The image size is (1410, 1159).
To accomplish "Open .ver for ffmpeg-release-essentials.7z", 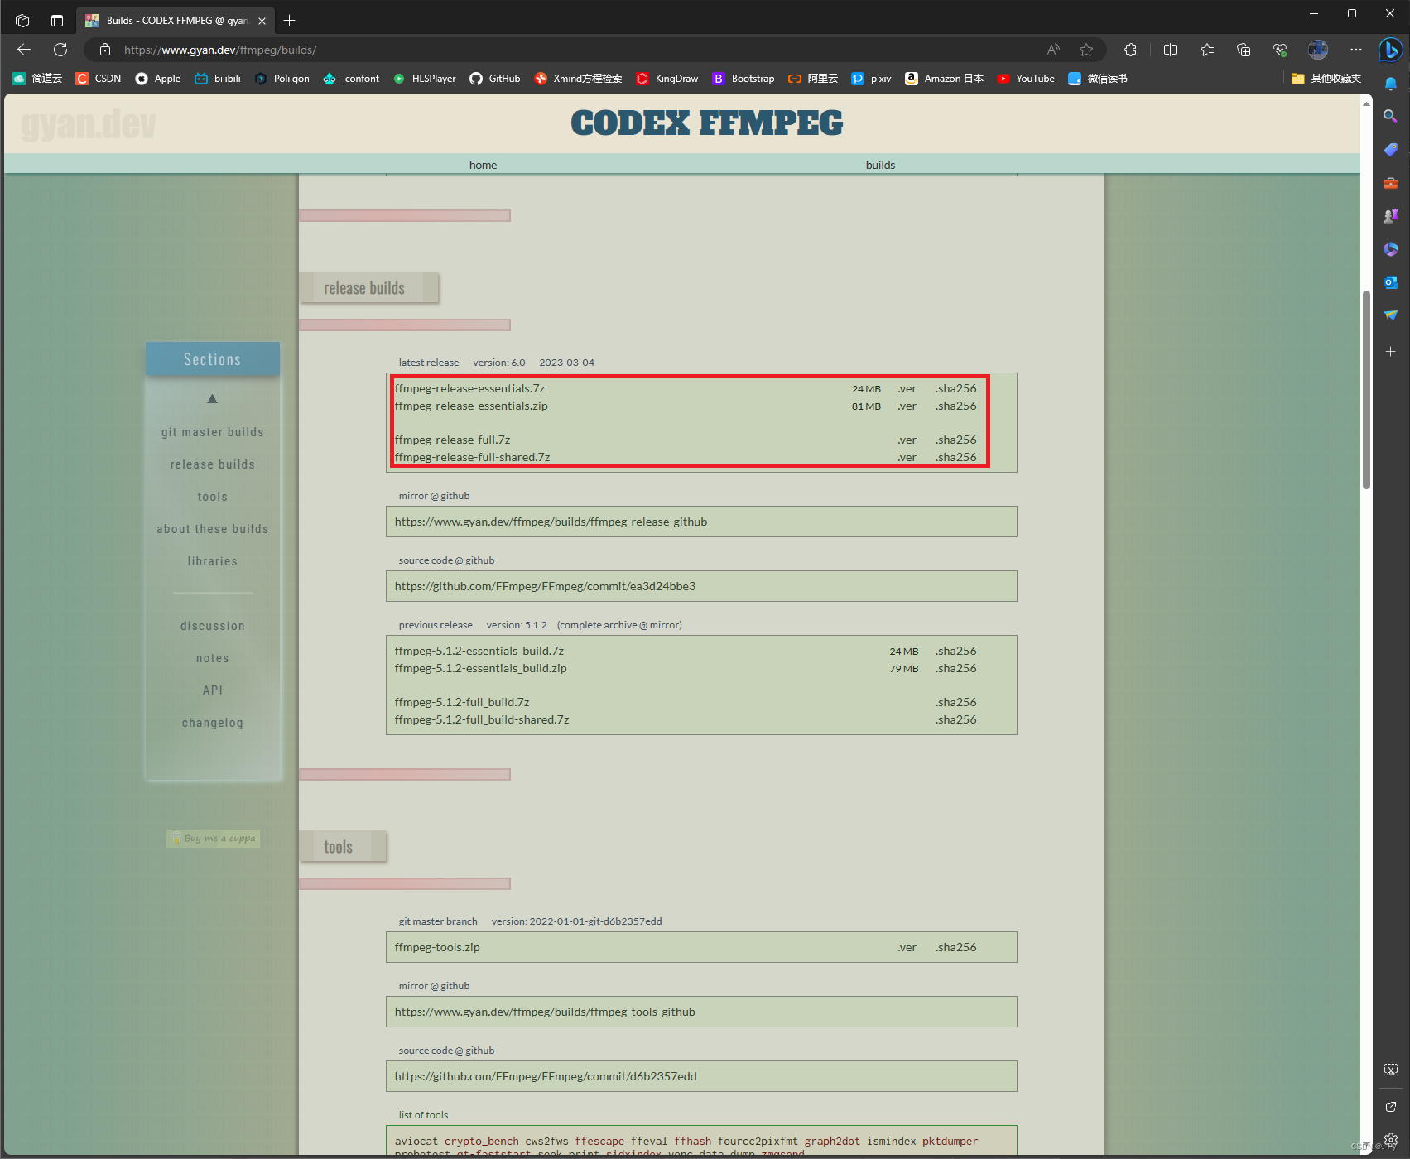I will tap(907, 388).
